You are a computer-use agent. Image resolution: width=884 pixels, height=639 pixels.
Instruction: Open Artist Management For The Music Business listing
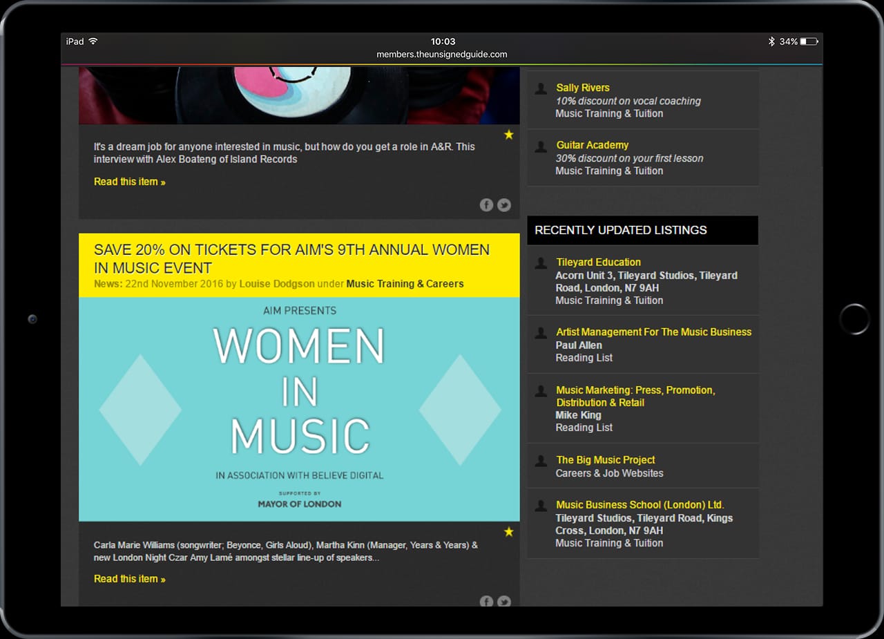(653, 332)
